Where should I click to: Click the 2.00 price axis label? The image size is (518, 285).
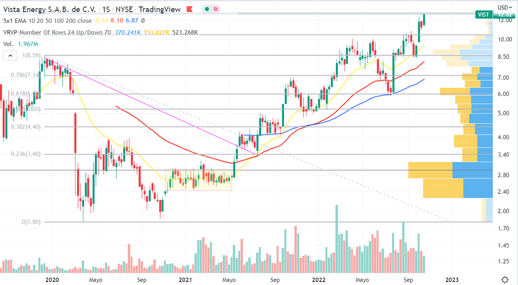click(x=504, y=211)
